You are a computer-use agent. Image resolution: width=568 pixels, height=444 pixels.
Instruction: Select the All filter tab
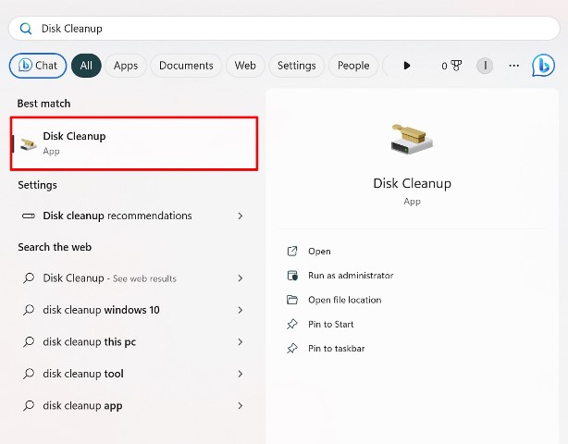86,66
